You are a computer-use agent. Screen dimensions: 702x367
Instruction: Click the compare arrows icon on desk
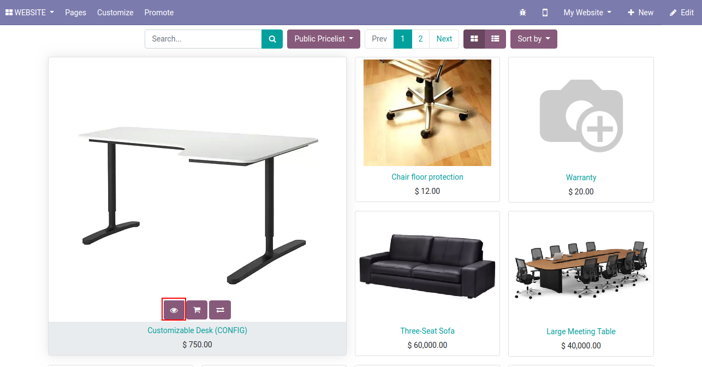(220, 310)
